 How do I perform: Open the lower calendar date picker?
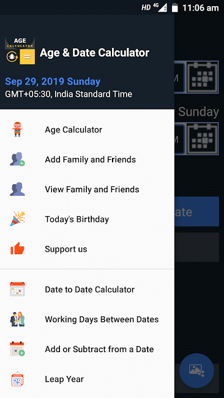[203, 138]
